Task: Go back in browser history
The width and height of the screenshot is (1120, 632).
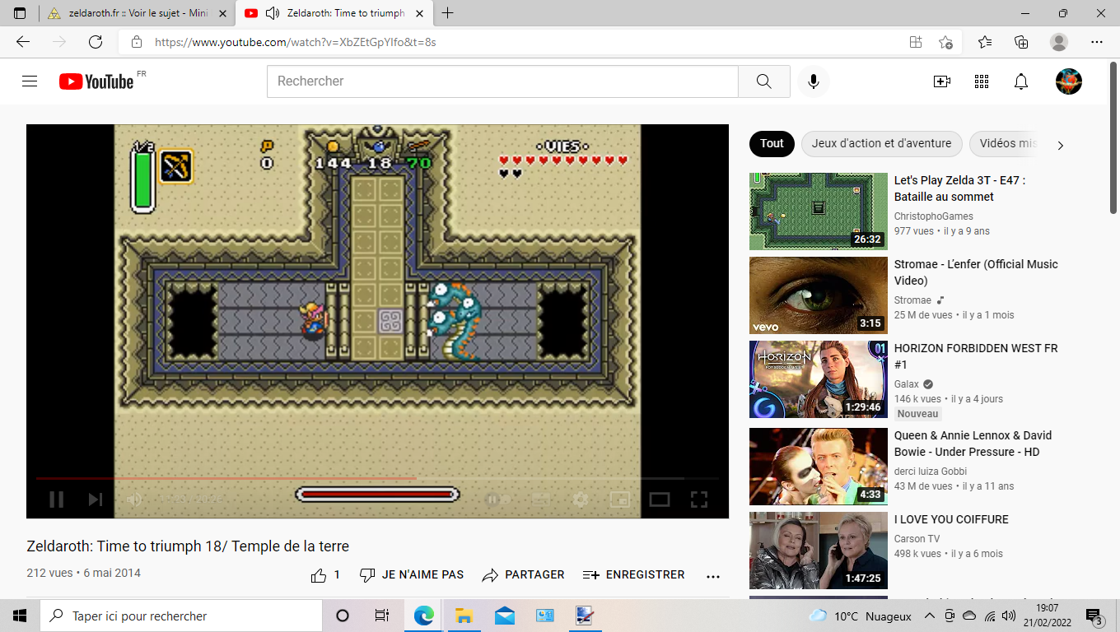Action: point(23,42)
